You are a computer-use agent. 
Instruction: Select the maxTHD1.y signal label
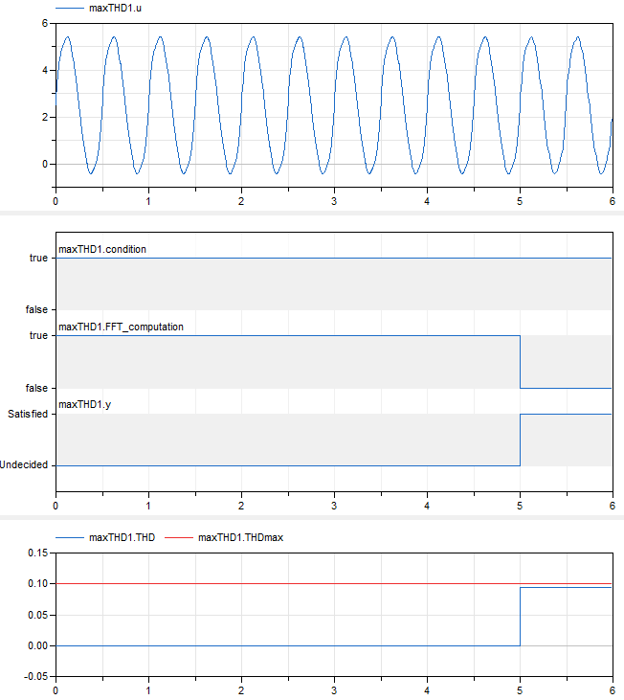click(85, 405)
